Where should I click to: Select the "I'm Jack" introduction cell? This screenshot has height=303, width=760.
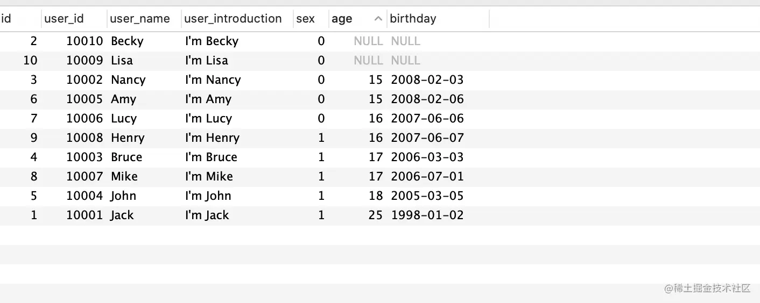(x=207, y=215)
